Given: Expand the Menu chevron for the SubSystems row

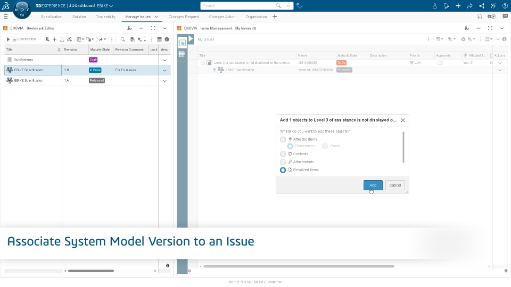Looking at the screenshot, I should tap(164, 60).
